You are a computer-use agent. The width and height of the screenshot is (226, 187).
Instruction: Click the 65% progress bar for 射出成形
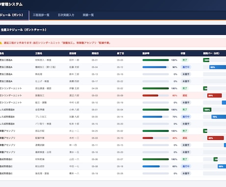156,166
